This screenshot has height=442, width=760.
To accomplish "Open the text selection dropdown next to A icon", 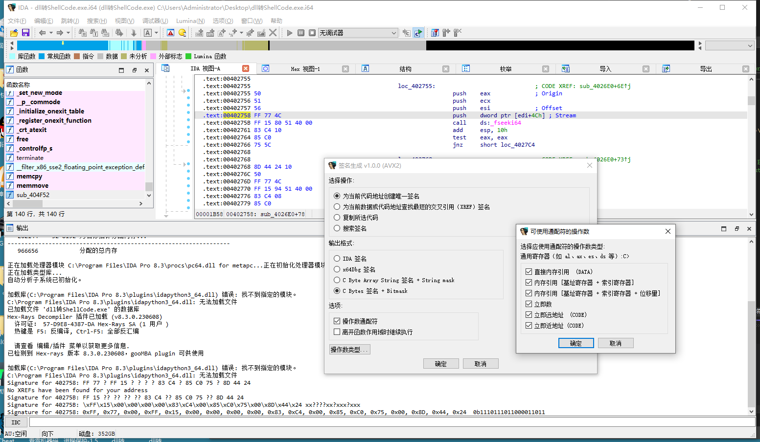I will [155, 33].
